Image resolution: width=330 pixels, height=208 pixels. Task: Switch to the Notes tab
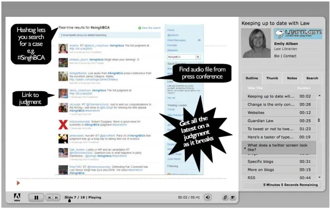tap(292, 78)
